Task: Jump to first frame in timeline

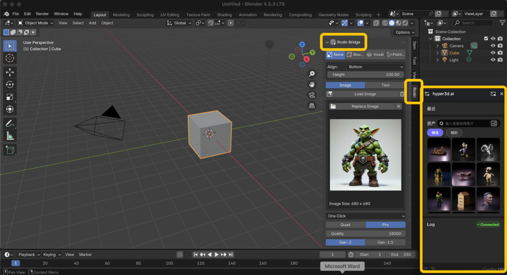Action: pos(195,255)
